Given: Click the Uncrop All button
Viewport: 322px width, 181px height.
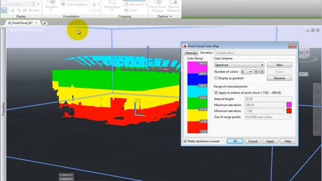Looking at the screenshot, I should [134, 5].
